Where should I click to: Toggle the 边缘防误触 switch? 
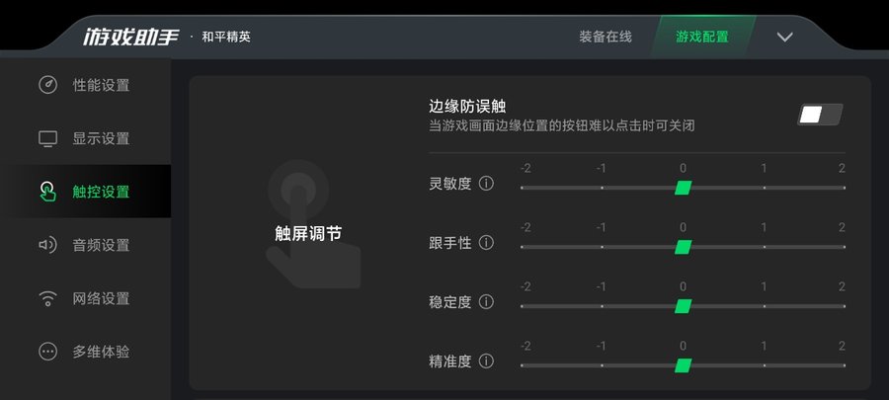coord(820,115)
